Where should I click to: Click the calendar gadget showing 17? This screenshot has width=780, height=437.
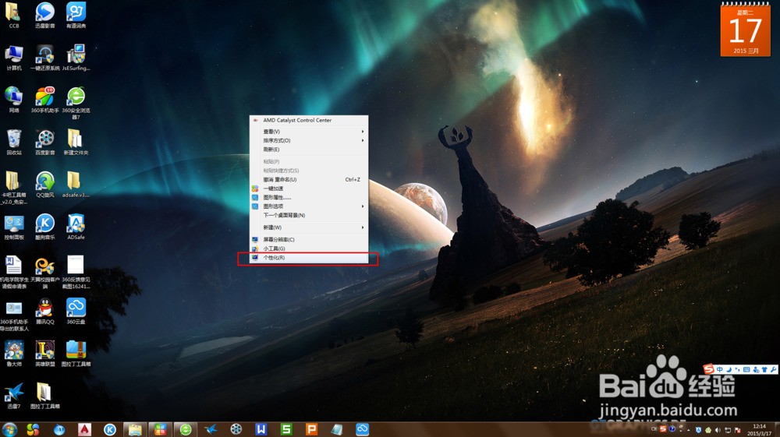point(745,31)
